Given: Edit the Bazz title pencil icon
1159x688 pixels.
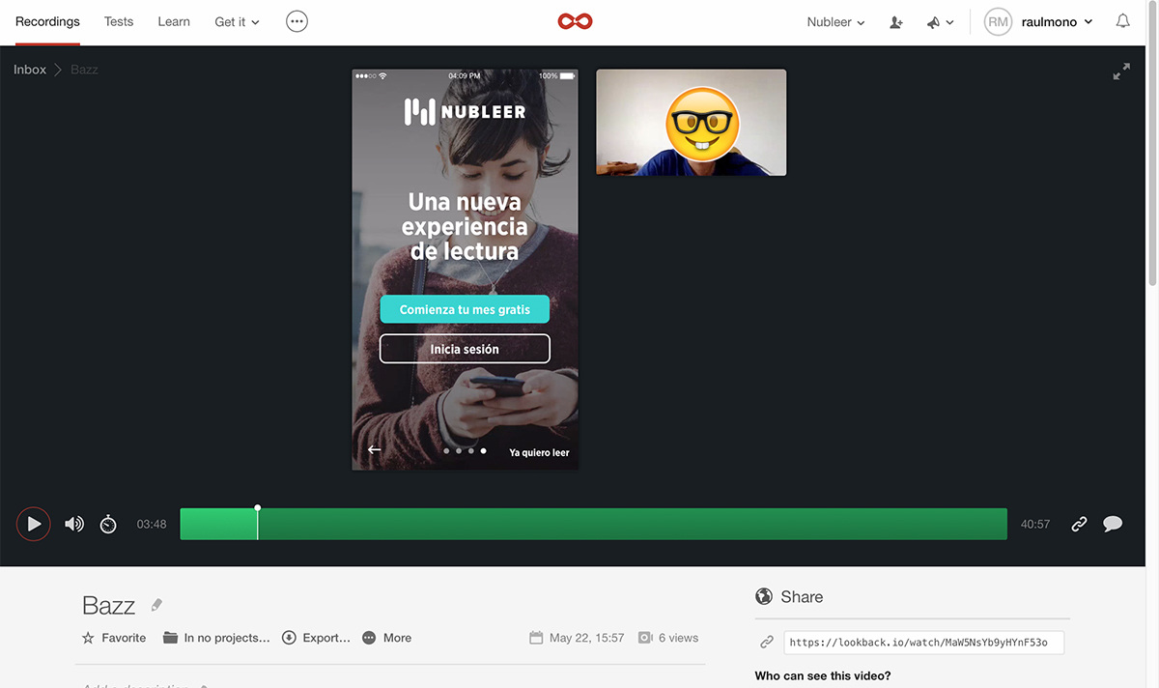Looking at the screenshot, I should [156, 606].
